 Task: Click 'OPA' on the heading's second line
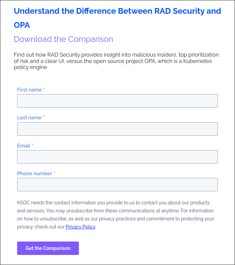[x=22, y=25]
